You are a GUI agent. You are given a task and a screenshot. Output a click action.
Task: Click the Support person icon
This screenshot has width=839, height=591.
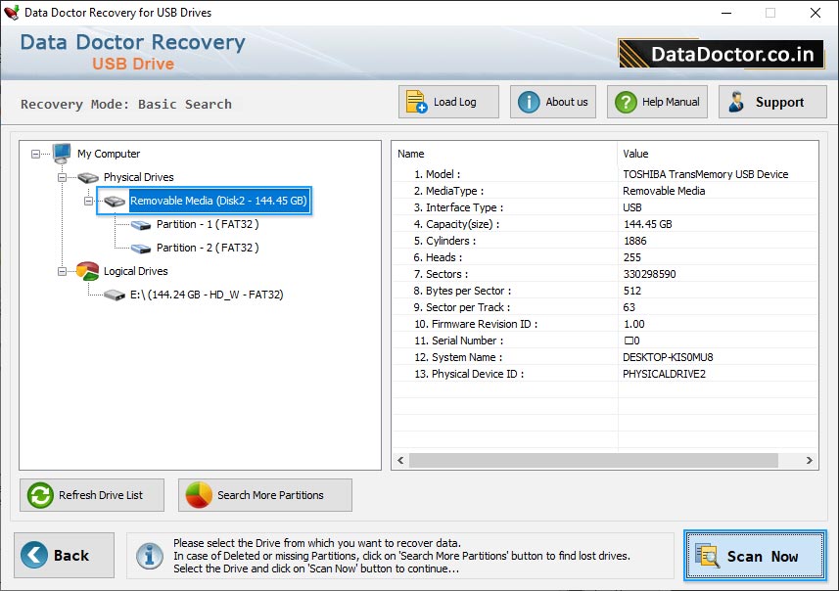coord(736,102)
